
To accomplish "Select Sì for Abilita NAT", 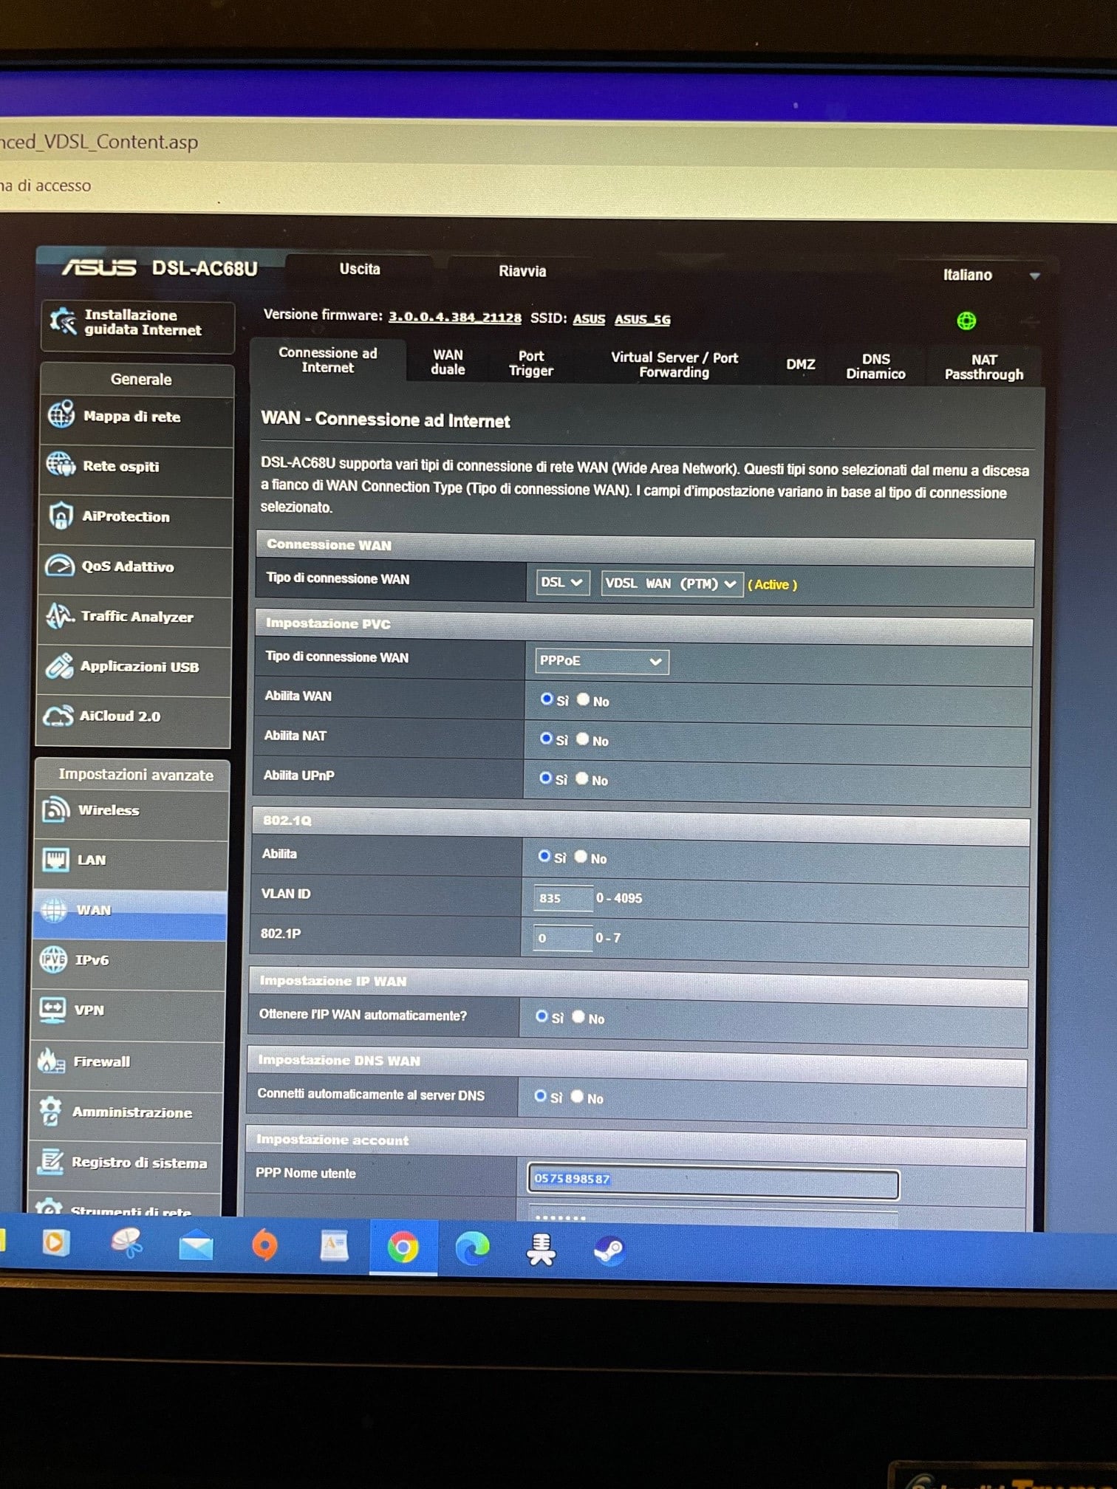I will point(546,738).
